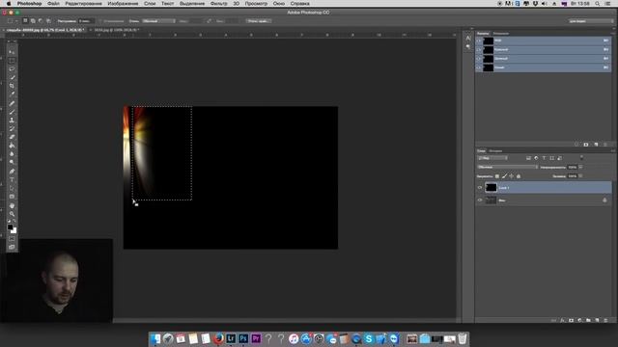Screen dimensions: 618x347
Task: Open the Файл menu
Action: click(53, 4)
